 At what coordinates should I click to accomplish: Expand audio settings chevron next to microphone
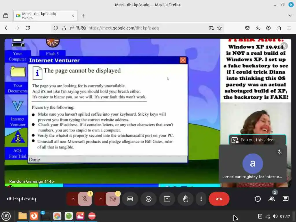(73, 199)
